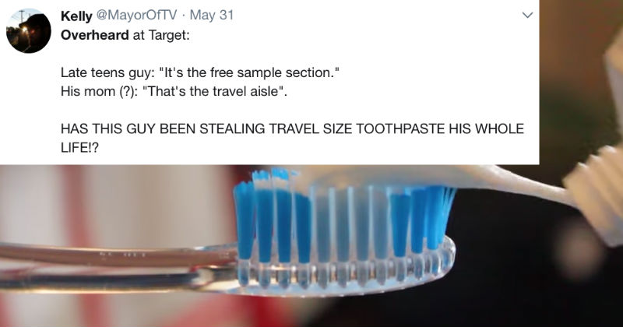Click the word LIFE!? ending the tweet
The width and height of the screenshot is (623, 327).
[x=79, y=148]
